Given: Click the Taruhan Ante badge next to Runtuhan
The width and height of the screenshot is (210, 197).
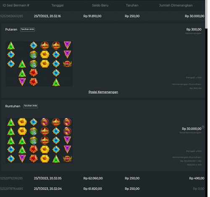Looking at the screenshot, I should pos(30,106).
